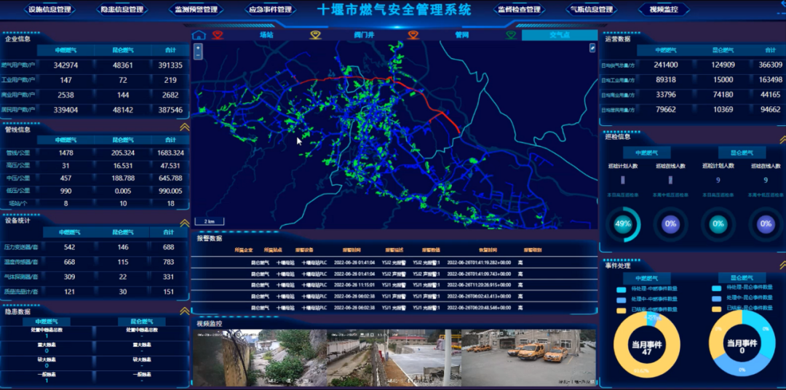Select alarm row dated 2022-06-26 11:15:01
This screenshot has width=786, height=390.
395,284
